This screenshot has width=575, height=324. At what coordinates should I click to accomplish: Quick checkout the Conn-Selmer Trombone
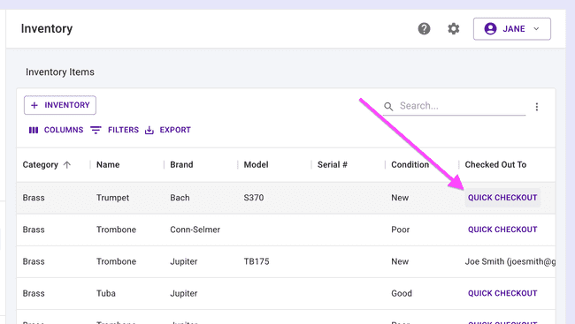502,230
